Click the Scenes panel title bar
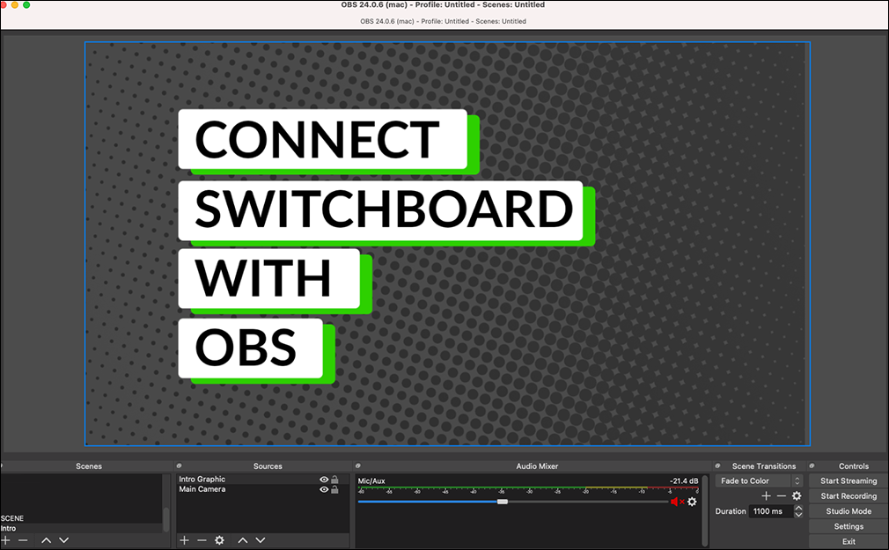Viewport: 889px width, 550px height. 88,466
